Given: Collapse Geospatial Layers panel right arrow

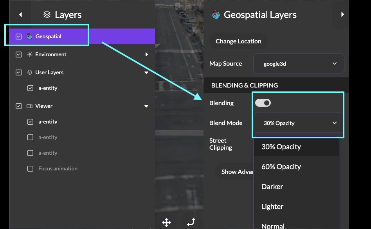Looking at the screenshot, I should click(342, 14).
